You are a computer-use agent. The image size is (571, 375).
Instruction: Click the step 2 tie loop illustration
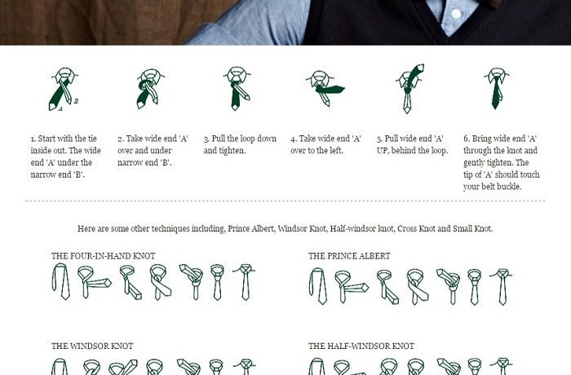pos(150,89)
